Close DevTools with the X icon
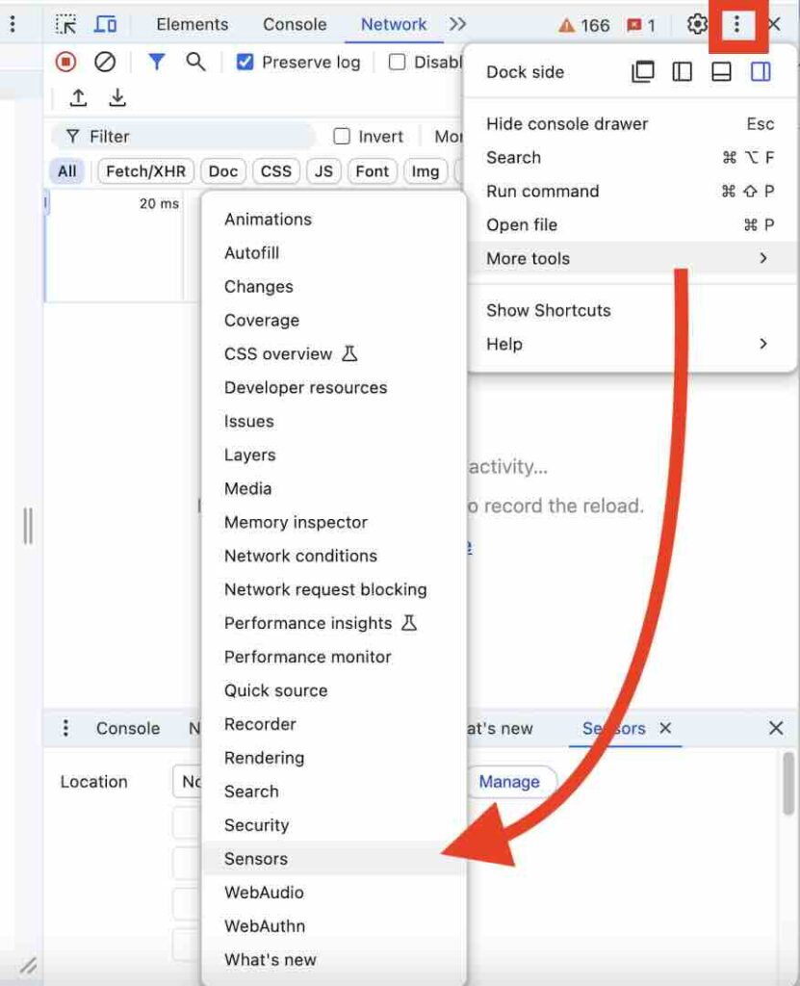 point(774,24)
